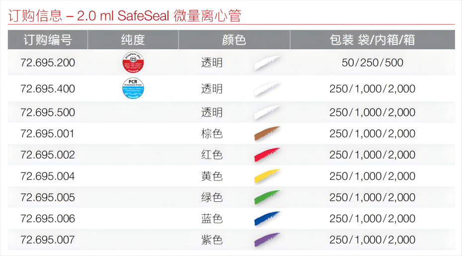The width and height of the screenshot is (462, 256).
Task: Select order number 72.695.200
Action: click(x=48, y=63)
